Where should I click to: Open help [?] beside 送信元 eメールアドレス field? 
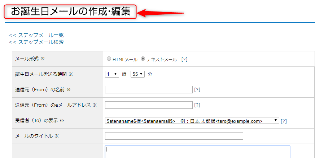click(197, 105)
